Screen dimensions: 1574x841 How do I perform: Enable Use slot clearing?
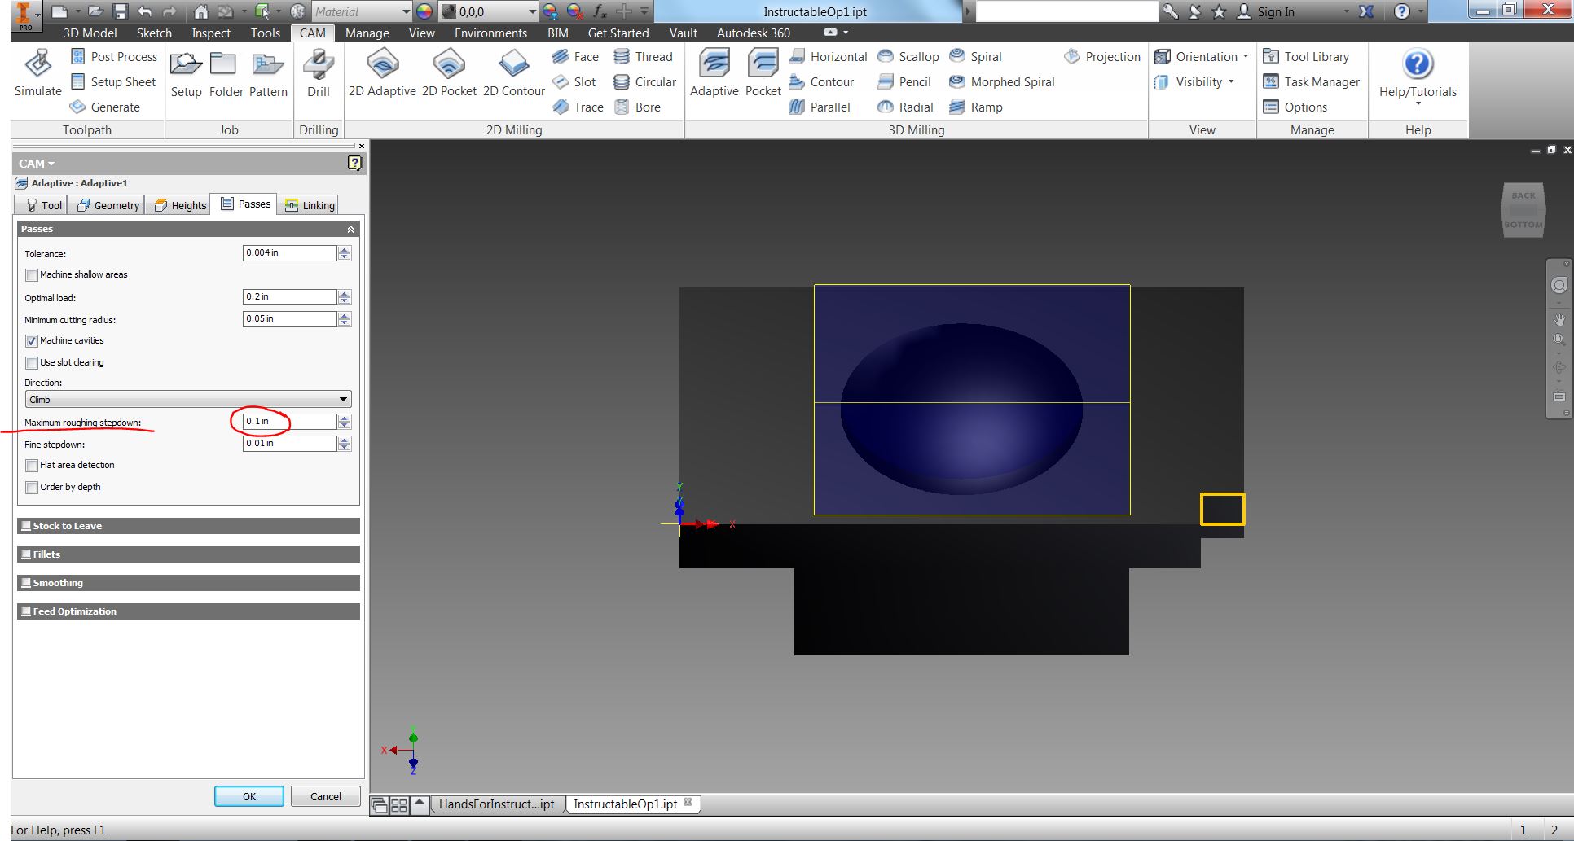(x=32, y=363)
